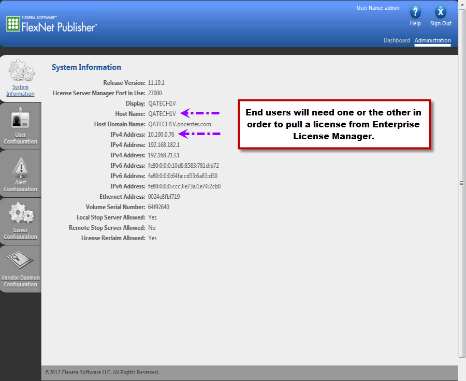This screenshot has width=466, height=381.
Task: Click the Display label
Action: coord(135,104)
